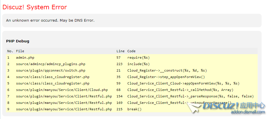Click the manyou Cloud.php file entry

(x=62, y=90)
